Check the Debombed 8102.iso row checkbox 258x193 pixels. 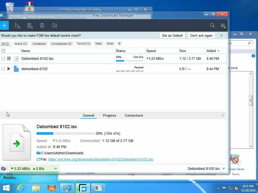click(x=3, y=58)
